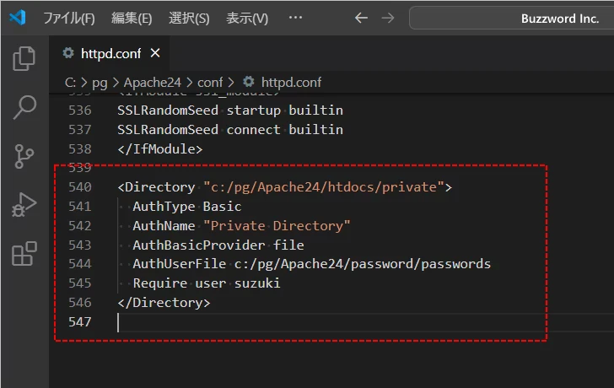Viewport: 614px width, 388px height.
Task: Open the 表示(V) menu
Action: click(x=247, y=18)
